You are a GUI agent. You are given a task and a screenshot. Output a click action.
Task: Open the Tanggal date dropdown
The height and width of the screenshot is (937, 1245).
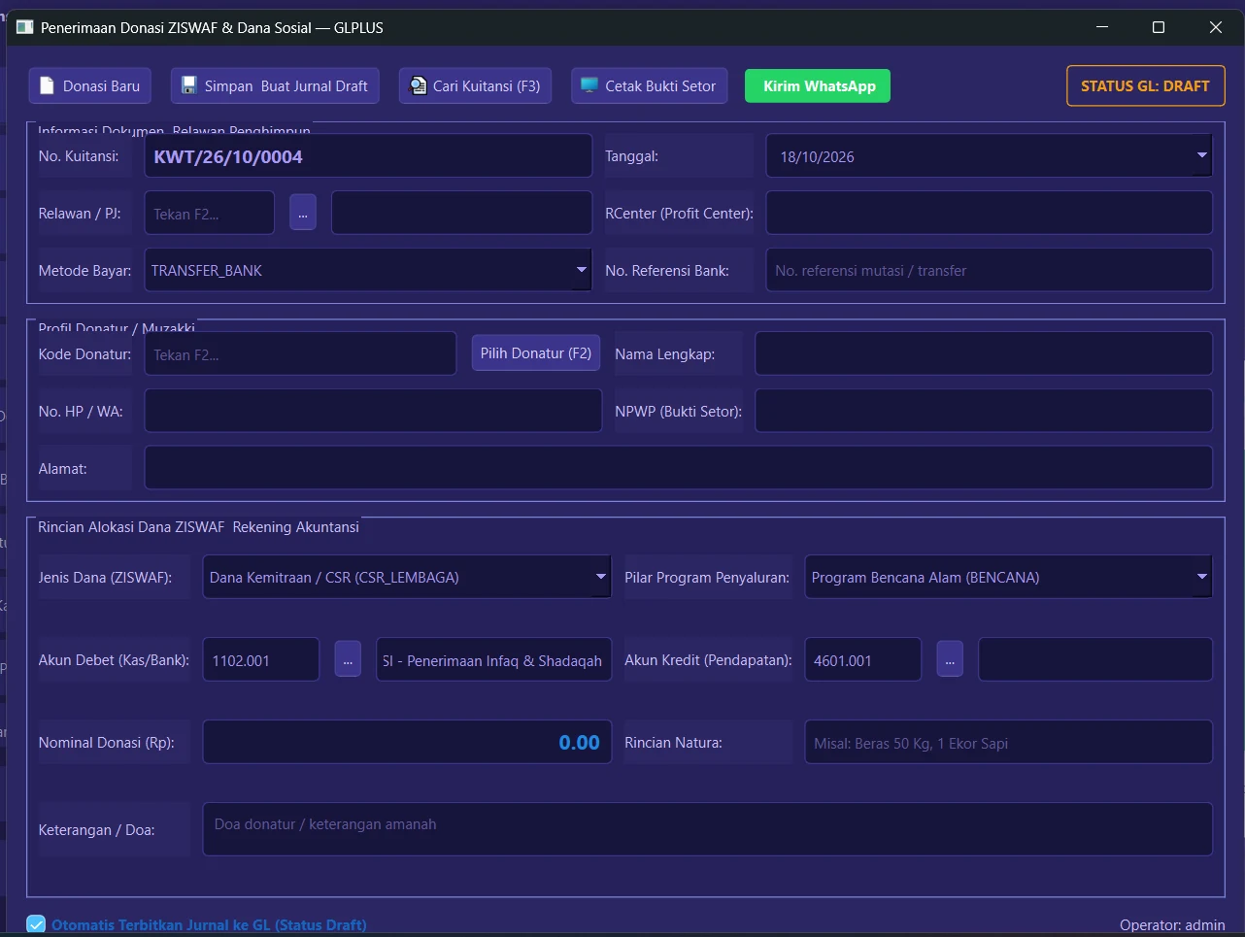(1201, 155)
